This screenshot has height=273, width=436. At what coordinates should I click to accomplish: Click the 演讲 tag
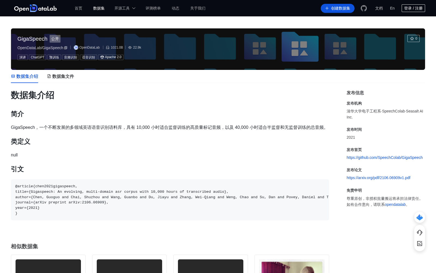23,57
